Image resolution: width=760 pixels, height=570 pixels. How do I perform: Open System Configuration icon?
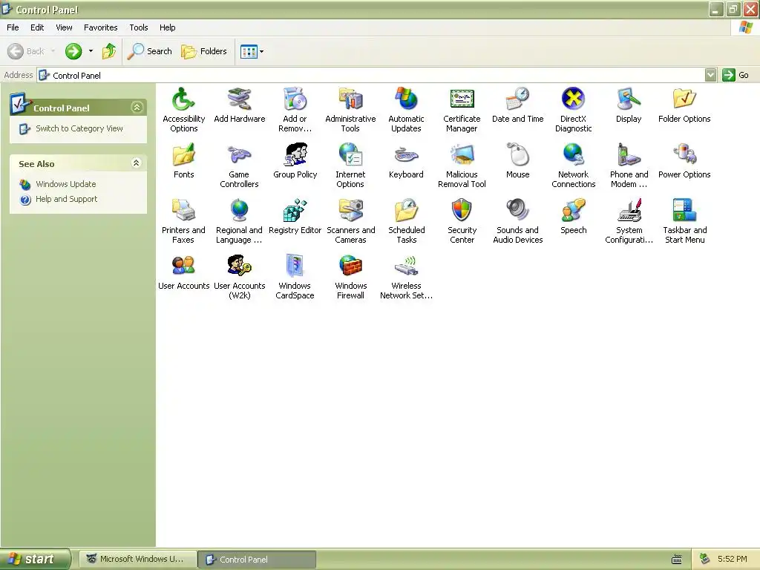point(629,221)
